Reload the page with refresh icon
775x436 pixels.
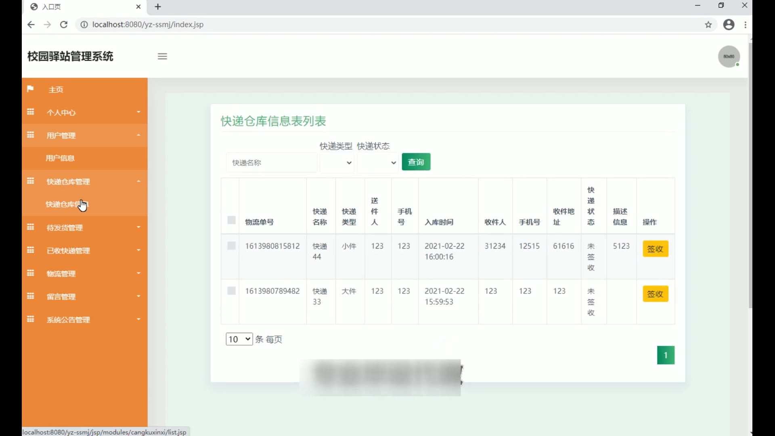pyautogui.click(x=64, y=25)
